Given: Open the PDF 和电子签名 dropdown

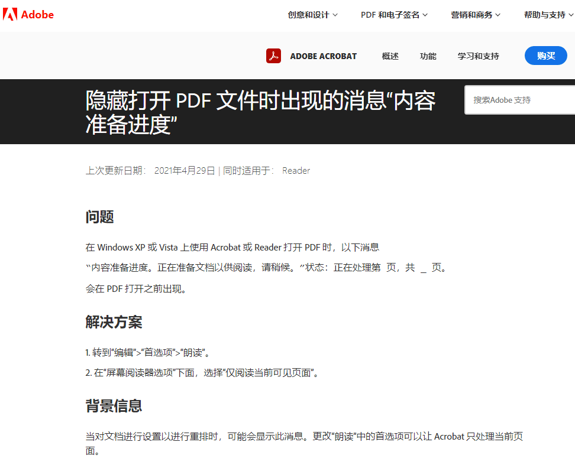Looking at the screenshot, I should tap(394, 15).
